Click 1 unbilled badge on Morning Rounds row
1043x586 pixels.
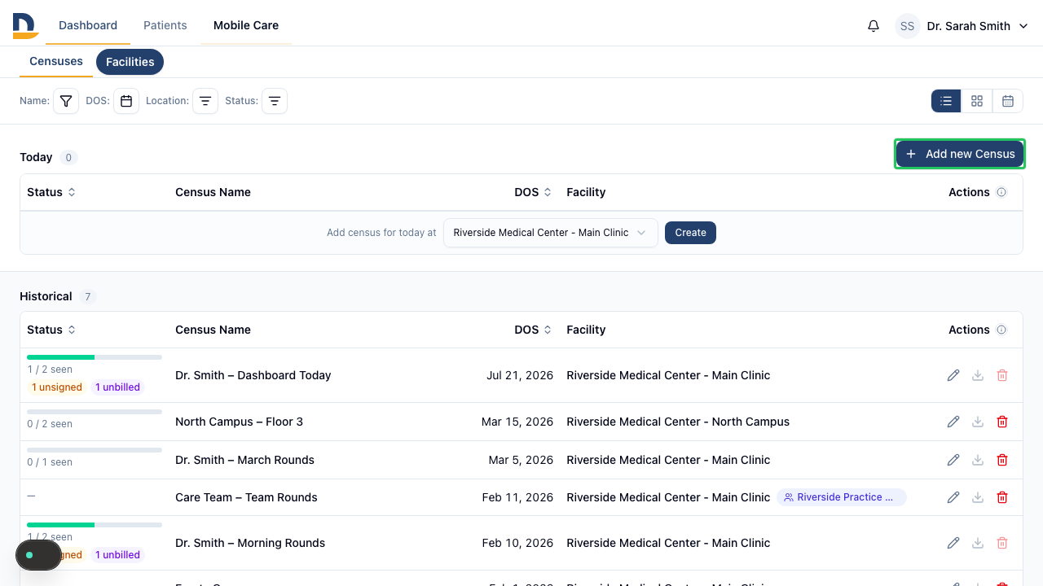coord(118,555)
